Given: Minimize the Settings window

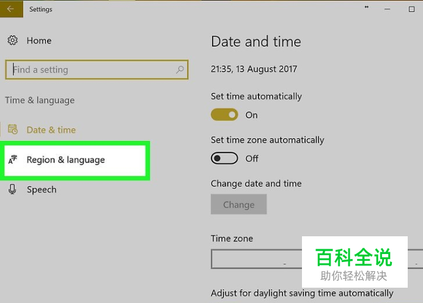Looking at the screenshot, I should (x=387, y=9).
